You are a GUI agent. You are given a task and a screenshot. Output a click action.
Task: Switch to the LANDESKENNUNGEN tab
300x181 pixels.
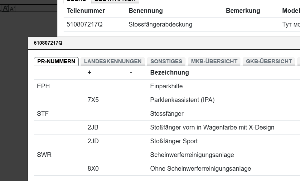113,61
